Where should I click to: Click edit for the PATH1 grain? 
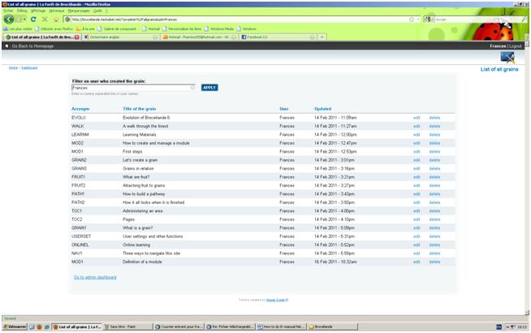pos(417,194)
